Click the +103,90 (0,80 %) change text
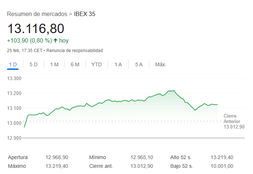The width and height of the screenshot is (253, 174). click(29, 40)
